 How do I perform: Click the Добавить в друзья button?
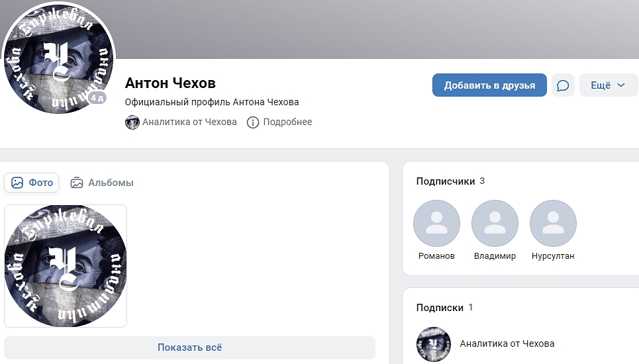[x=489, y=85]
